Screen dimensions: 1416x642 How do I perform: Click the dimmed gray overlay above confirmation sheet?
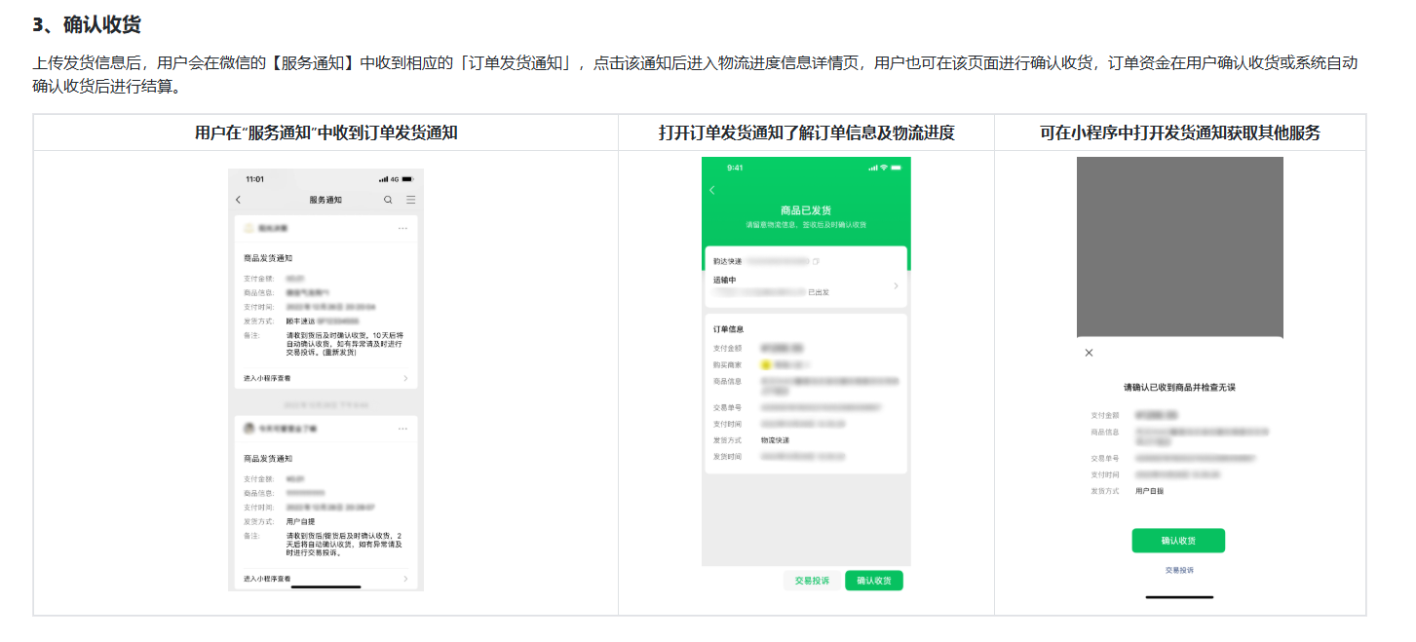[1180, 246]
